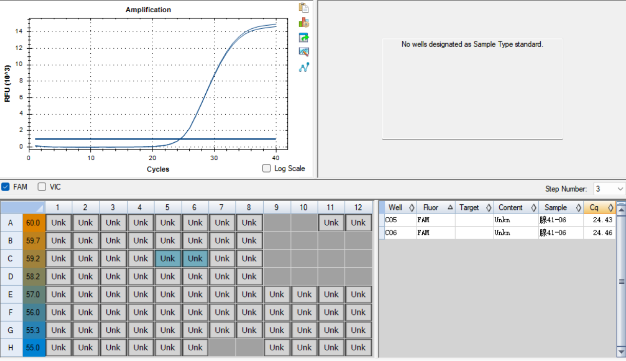Viewport: 626px width, 361px height.
Task: Select well H12 on the plate
Action: (359, 348)
